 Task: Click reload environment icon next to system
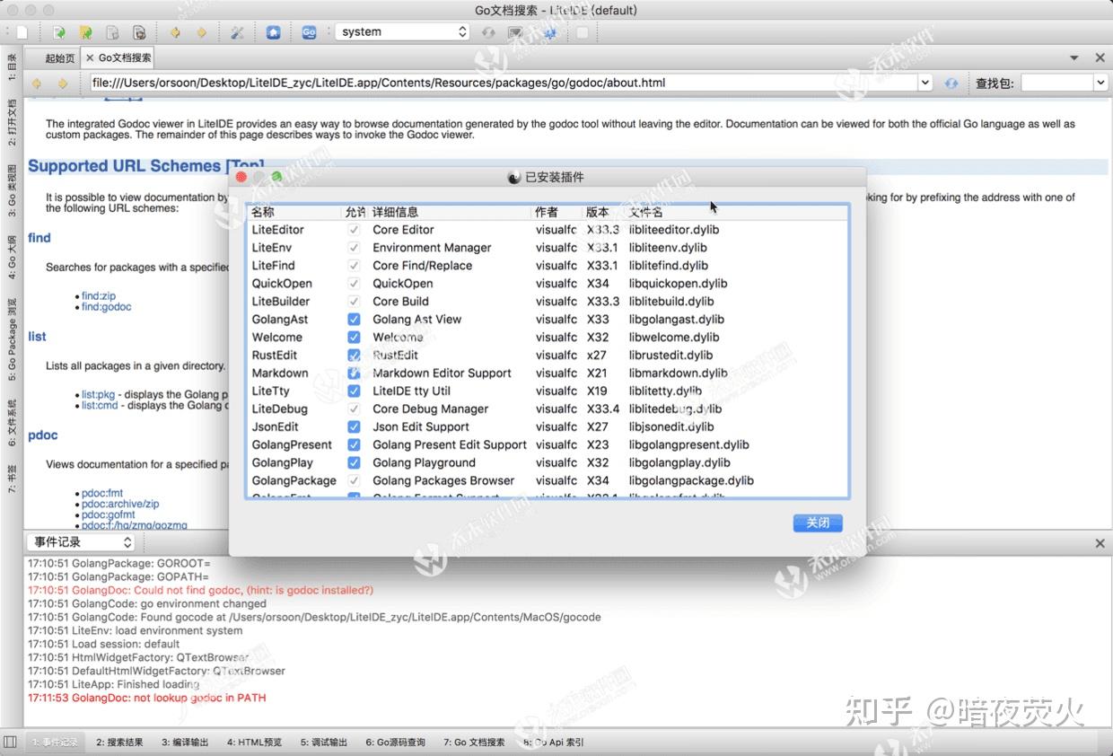(x=488, y=32)
